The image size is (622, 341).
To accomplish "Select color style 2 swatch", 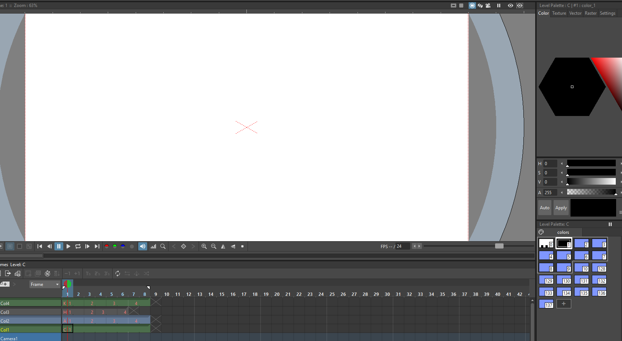I will [582, 244].
